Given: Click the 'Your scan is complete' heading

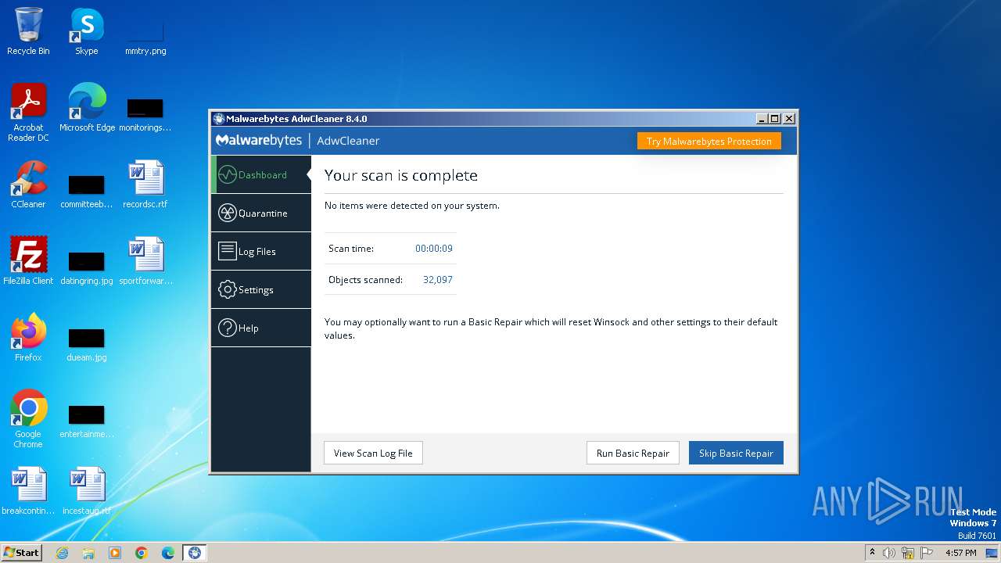Looking at the screenshot, I should click(401, 175).
